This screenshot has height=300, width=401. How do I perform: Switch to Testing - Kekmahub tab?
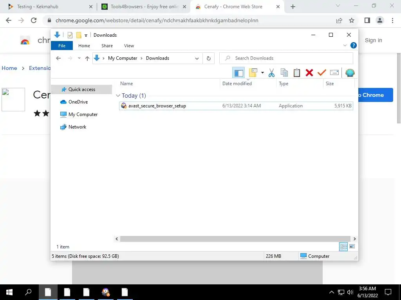click(49, 7)
